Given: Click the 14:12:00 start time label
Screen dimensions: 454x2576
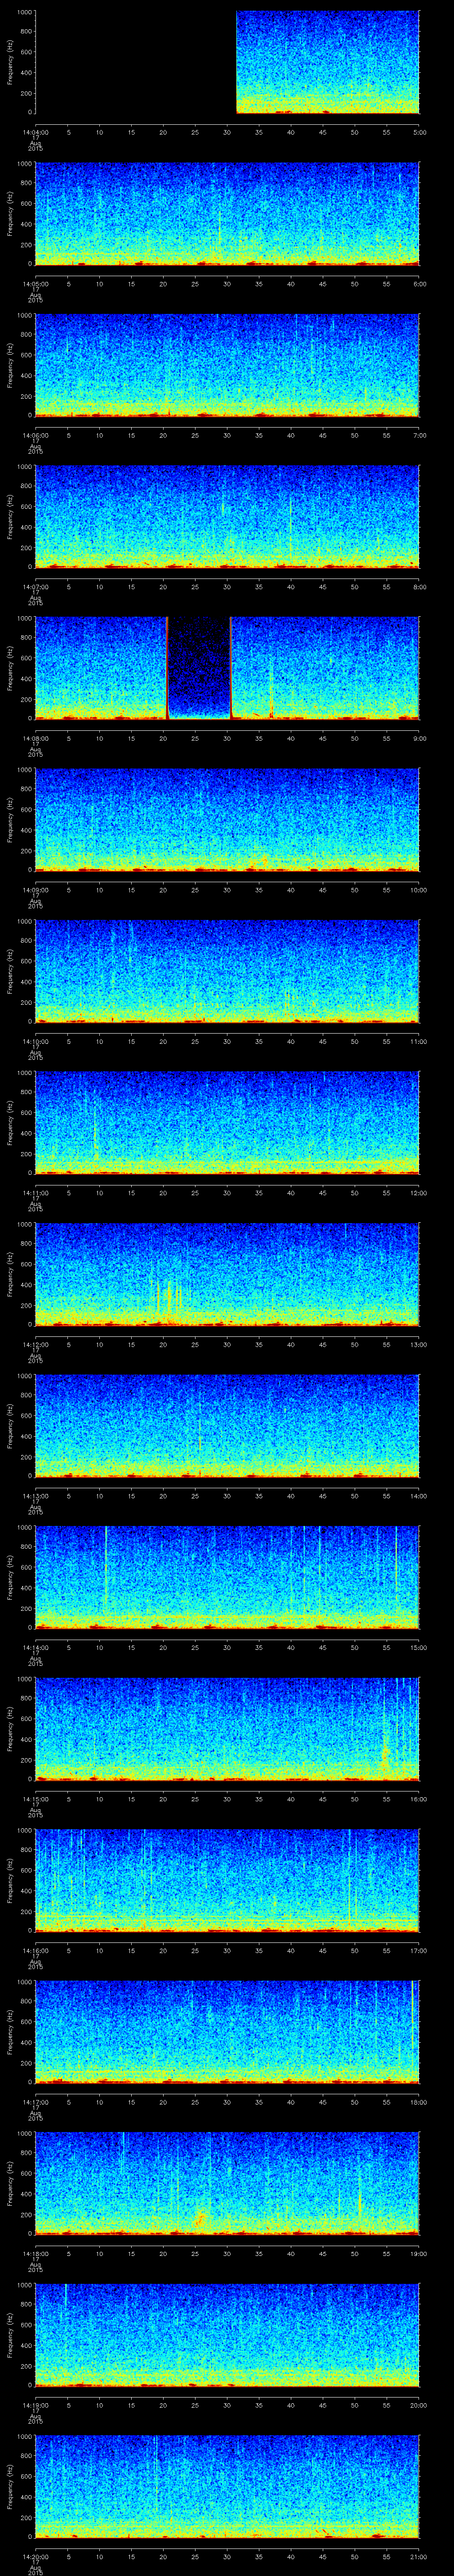Looking at the screenshot, I should pos(35,1344).
